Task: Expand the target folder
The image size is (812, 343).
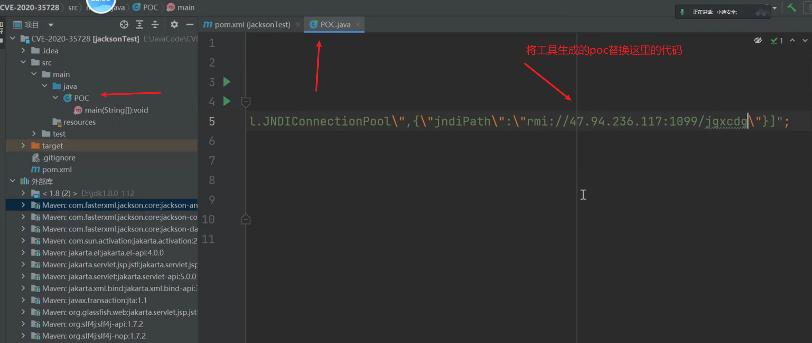Action: tap(23, 145)
